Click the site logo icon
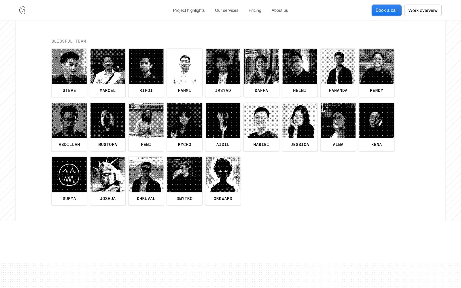Screen dimensions: 461x288 point(22,10)
